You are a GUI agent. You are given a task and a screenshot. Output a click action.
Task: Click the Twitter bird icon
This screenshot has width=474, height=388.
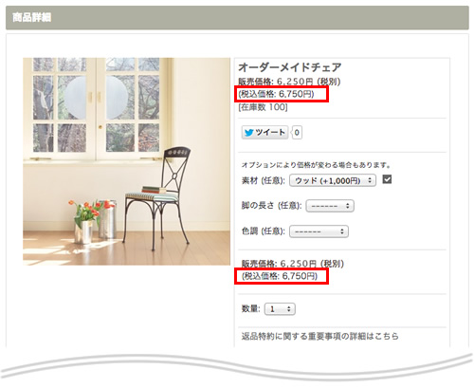tap(249, 133)
